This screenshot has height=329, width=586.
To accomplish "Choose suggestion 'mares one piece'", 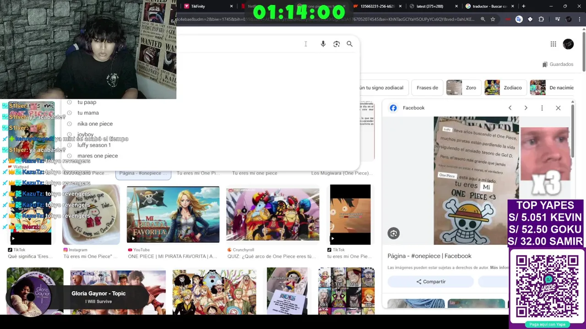I will (98, 156).
